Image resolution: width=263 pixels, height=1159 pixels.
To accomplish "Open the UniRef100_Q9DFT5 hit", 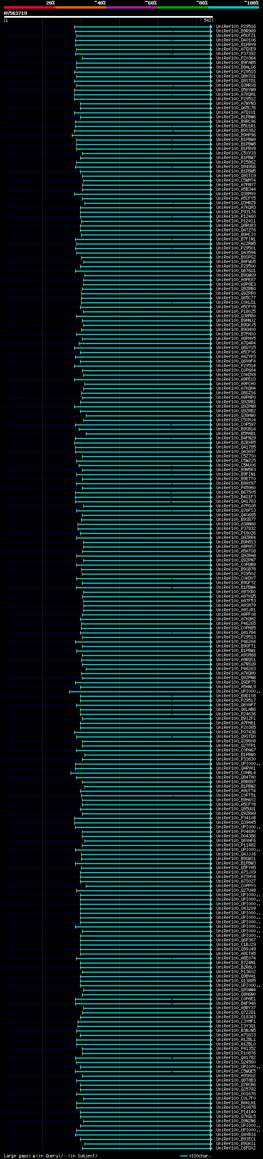I will [x=236, y=682].
